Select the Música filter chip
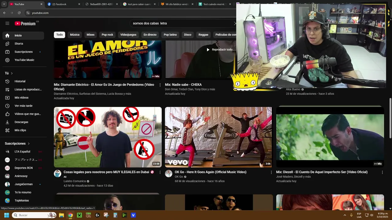The width and height of the screenshot is (392, 220). pos(75,35)
